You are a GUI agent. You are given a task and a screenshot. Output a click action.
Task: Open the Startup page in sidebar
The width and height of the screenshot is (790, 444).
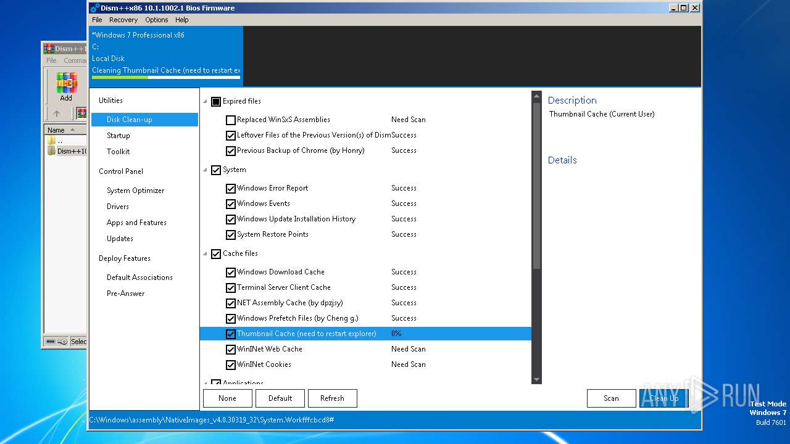pyautogui.click(x=118, y=136)
